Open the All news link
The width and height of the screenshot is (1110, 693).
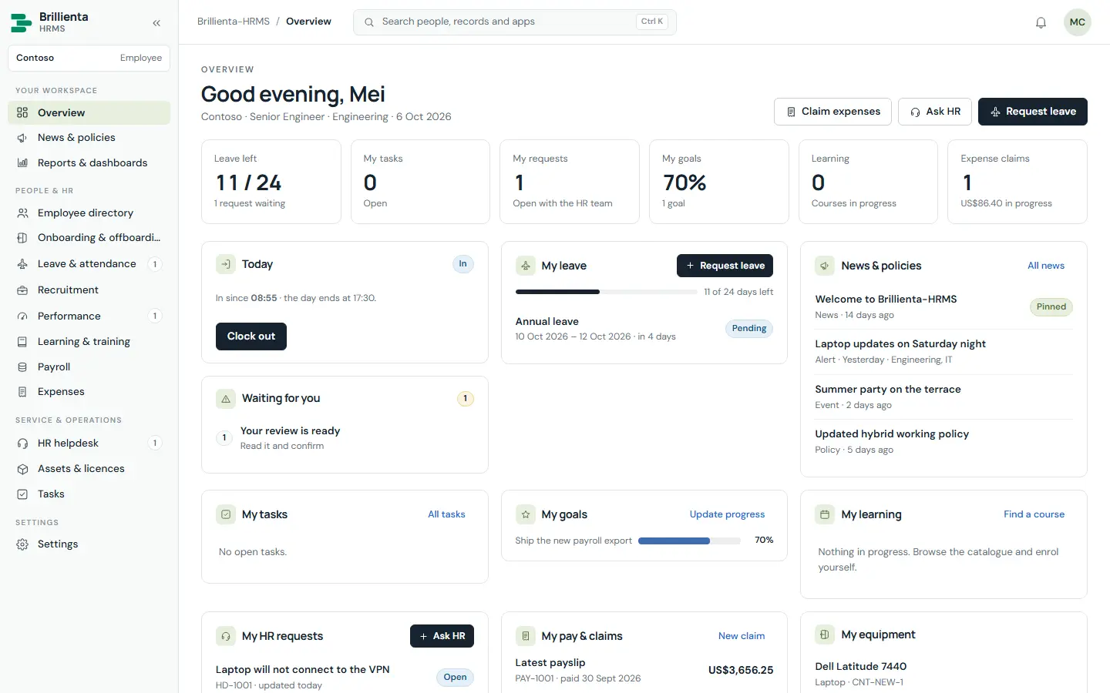click(1045, 266)
